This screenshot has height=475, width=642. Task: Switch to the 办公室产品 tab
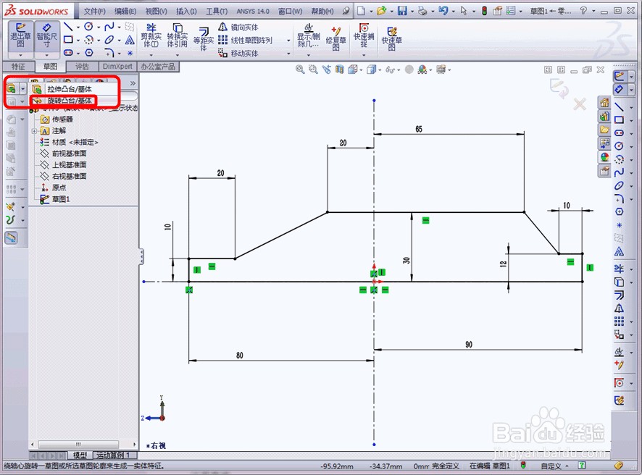(158, 67)
